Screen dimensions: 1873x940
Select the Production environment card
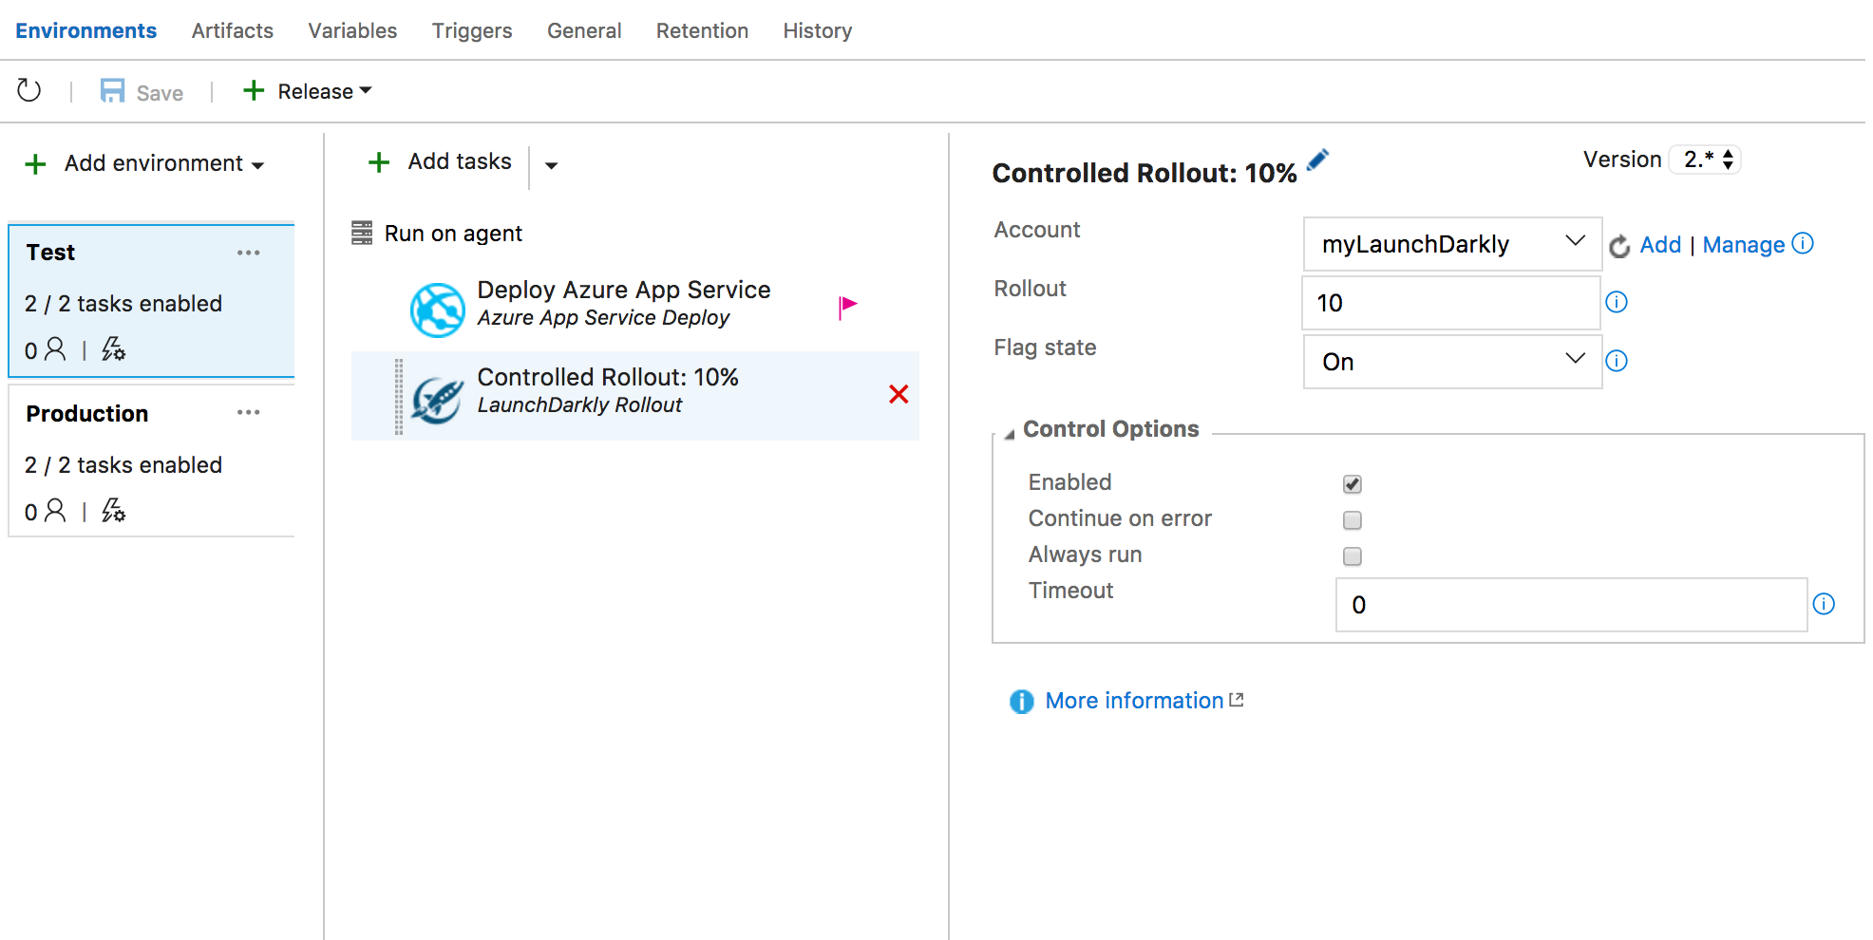pyautogui.click(x=152, y=461)
